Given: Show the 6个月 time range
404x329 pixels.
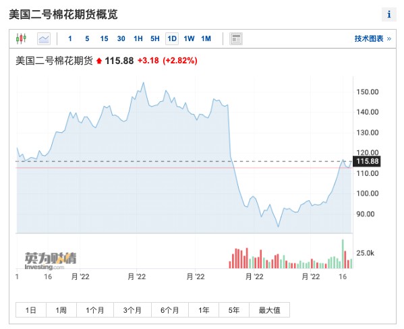Looking at the screenshot, I should pyautogui.click(x=170, y=310).
